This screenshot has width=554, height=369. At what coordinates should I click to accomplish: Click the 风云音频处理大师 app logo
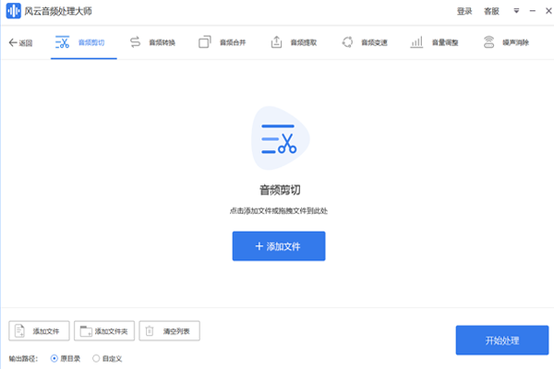pyautogui.click(x=13, y=11)
